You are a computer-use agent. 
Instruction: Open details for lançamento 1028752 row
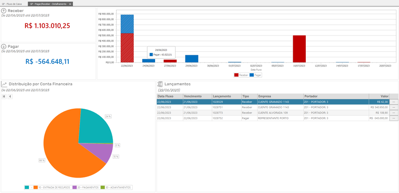(394, 118)
